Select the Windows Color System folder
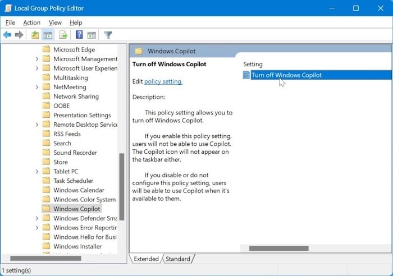The width and height of the screenshot is (393, 276). tap(85, 200)
